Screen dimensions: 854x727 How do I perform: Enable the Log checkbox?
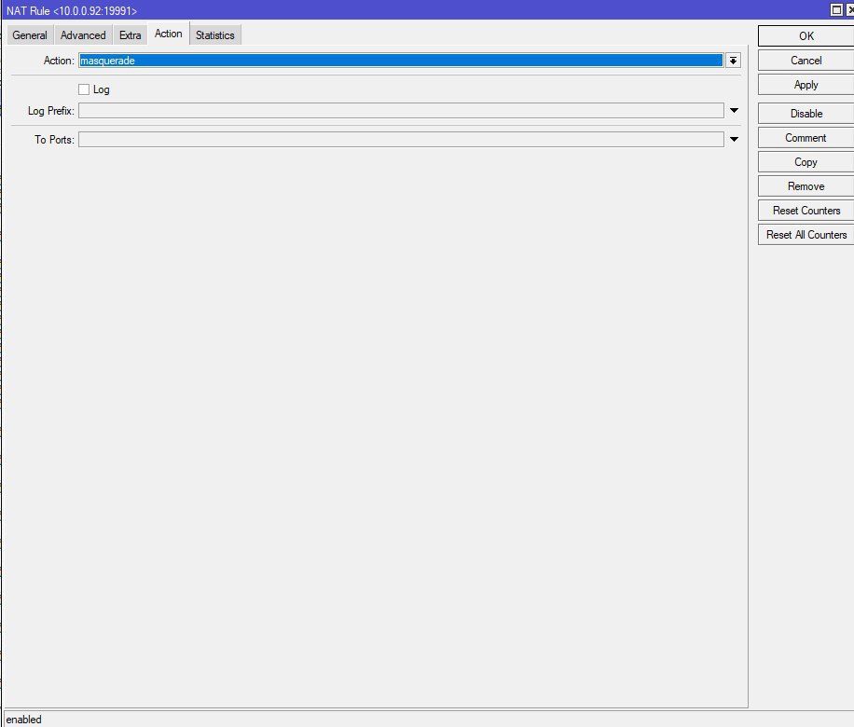pos(84,89)
